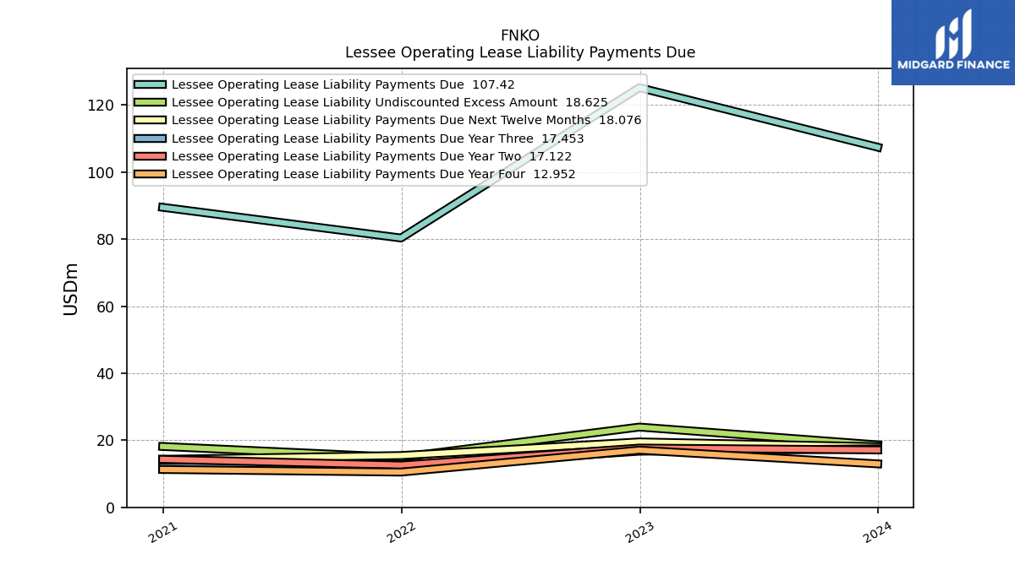This screenshot has width=1015, height=570.
Task: Click legend label 'Due Next Twelve Months 18.076'
Action: click(407, 121)
